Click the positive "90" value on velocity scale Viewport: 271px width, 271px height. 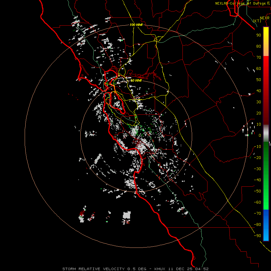tap(259, 35)
